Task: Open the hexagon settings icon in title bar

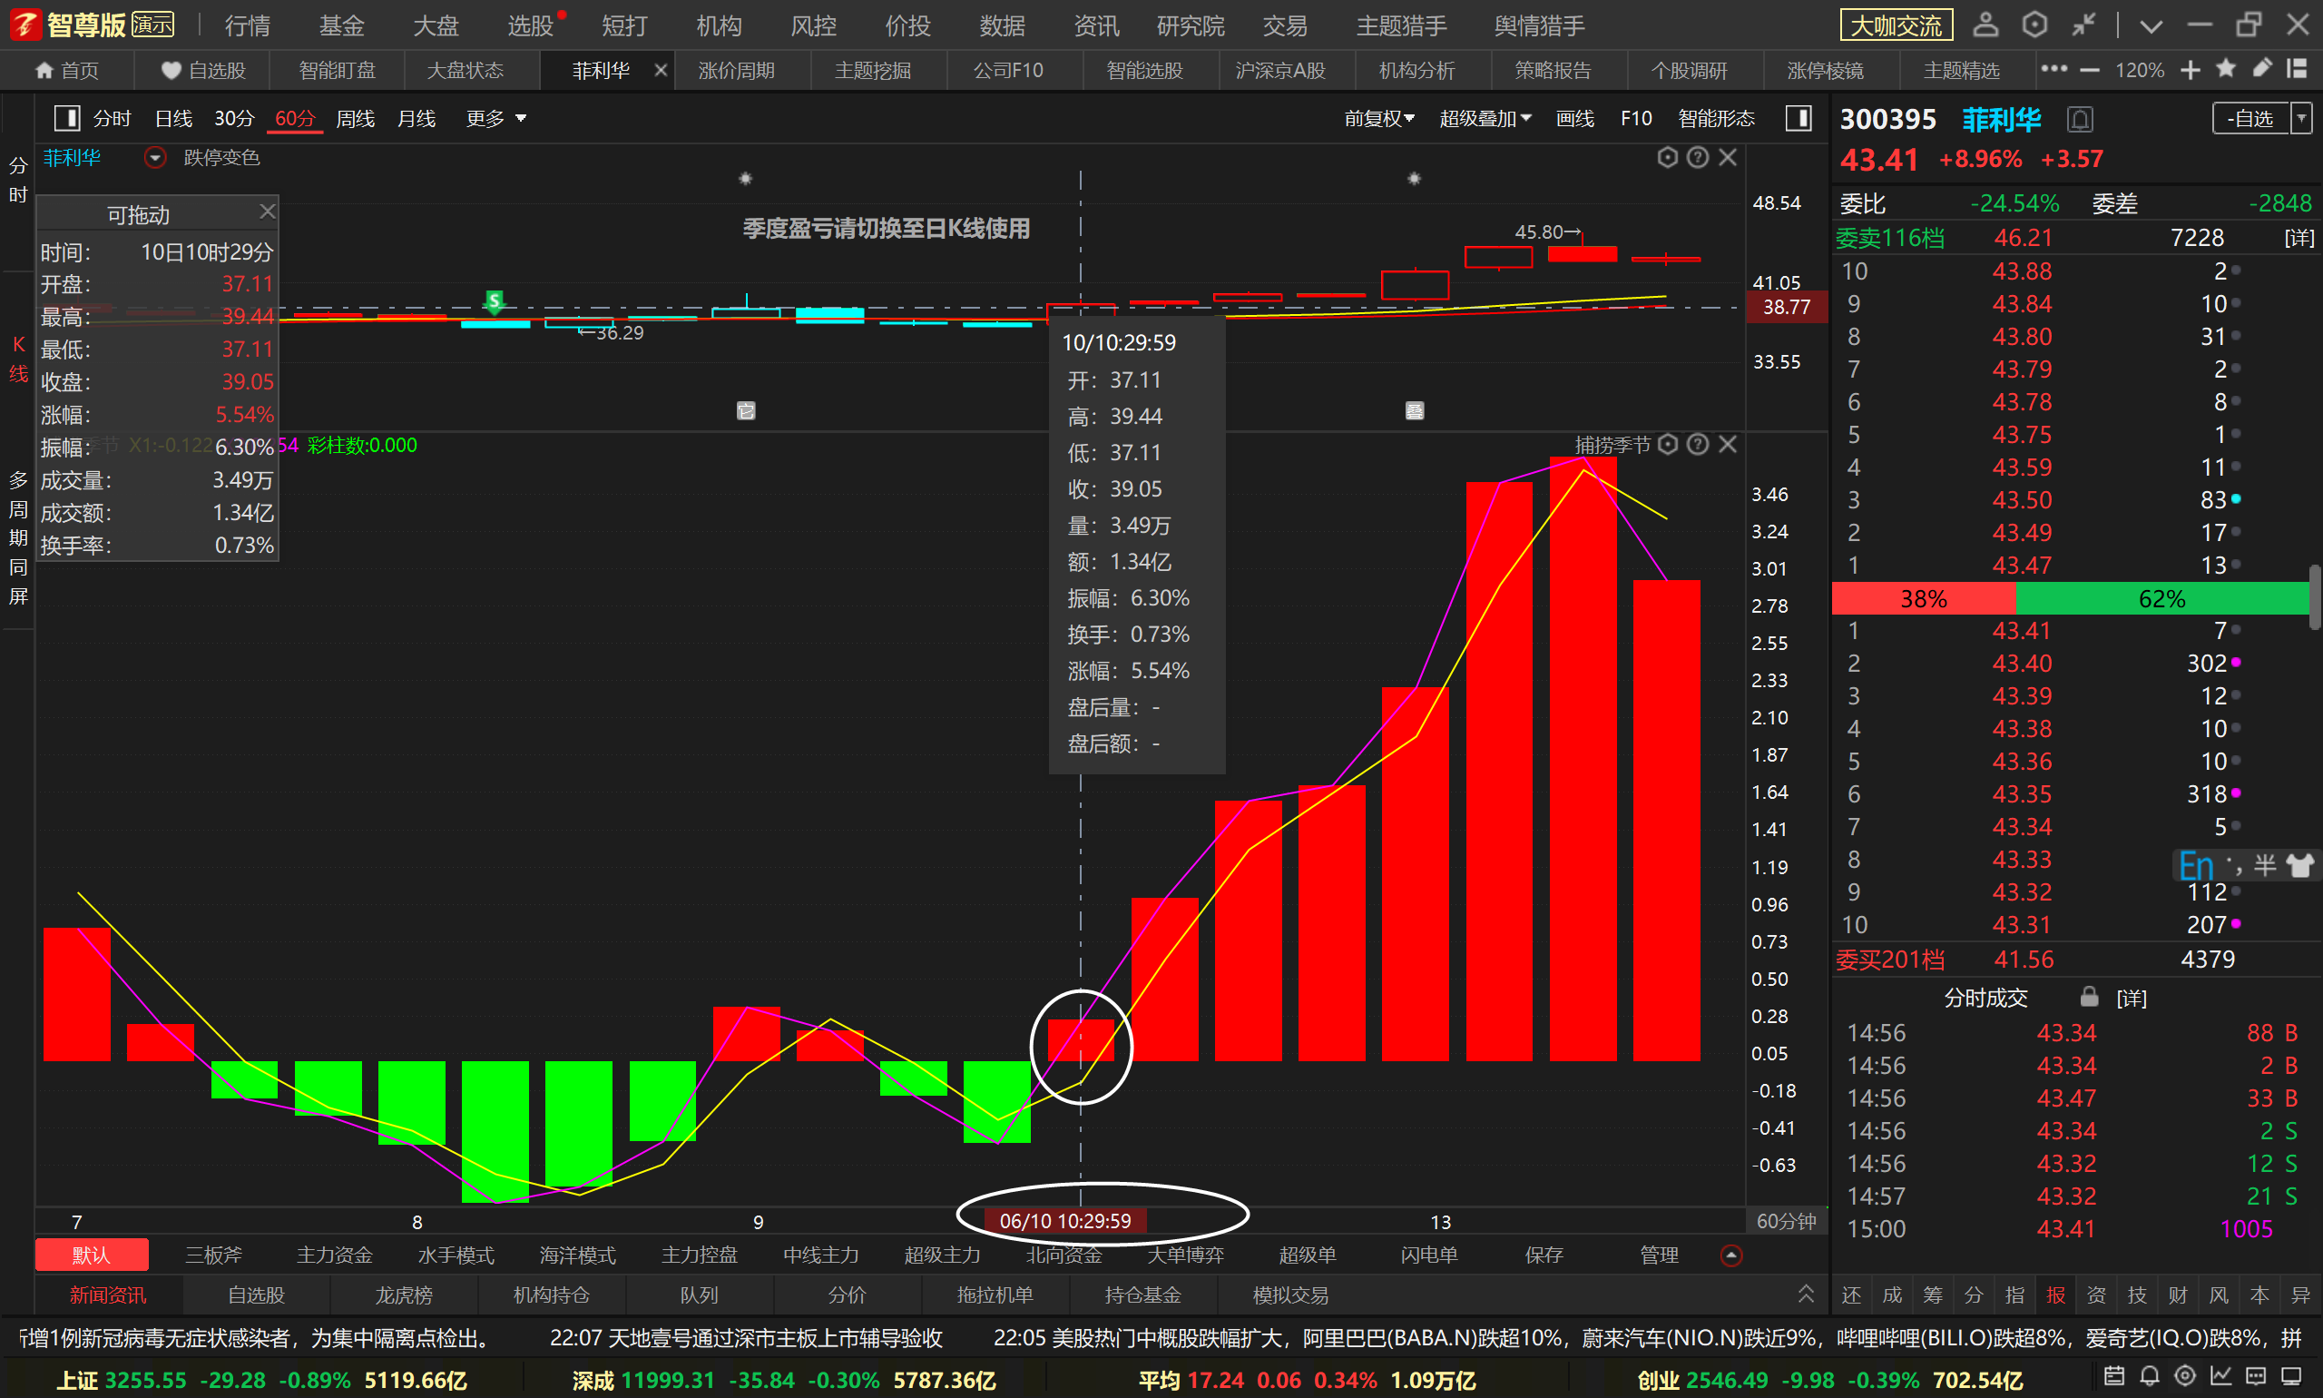Action: pos(2034,25)
